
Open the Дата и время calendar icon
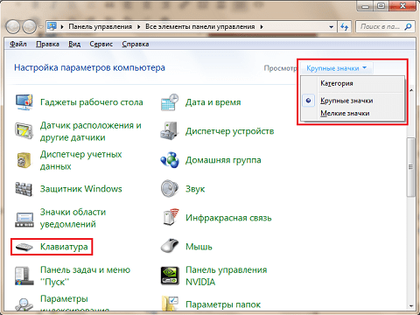coord(170,102)
